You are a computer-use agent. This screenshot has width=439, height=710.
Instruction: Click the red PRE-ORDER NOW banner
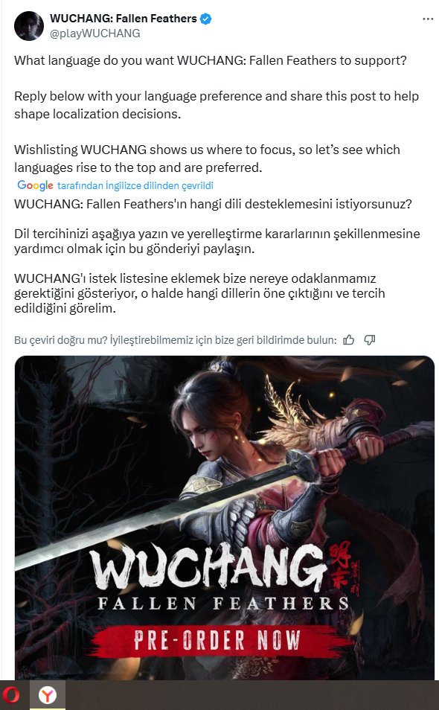click(x=219, y=640)
